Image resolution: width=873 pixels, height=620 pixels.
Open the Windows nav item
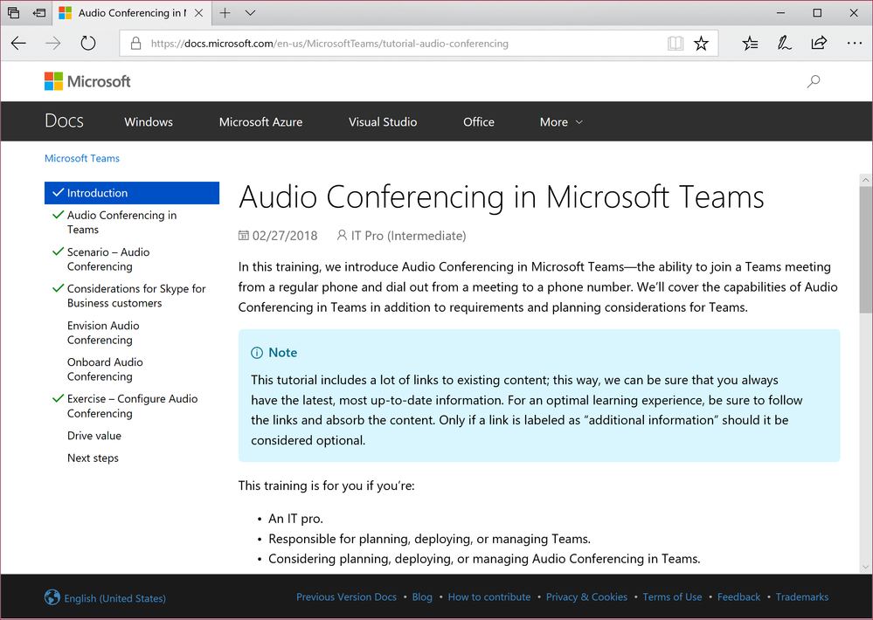tap(149, 122)
